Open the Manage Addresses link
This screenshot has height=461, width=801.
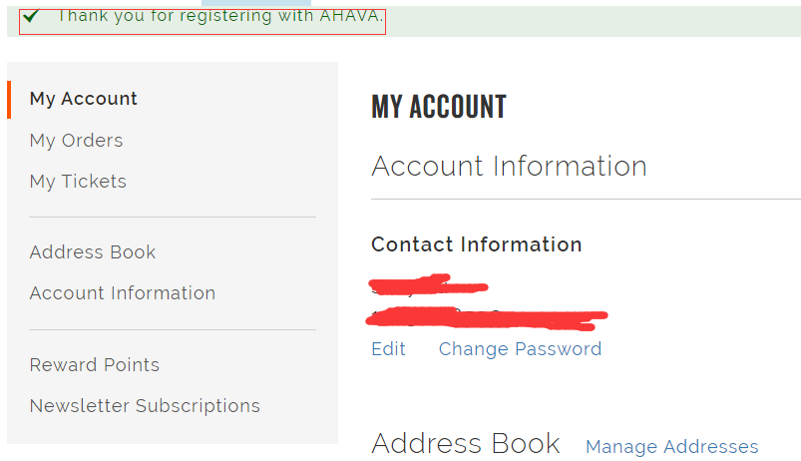671,447
